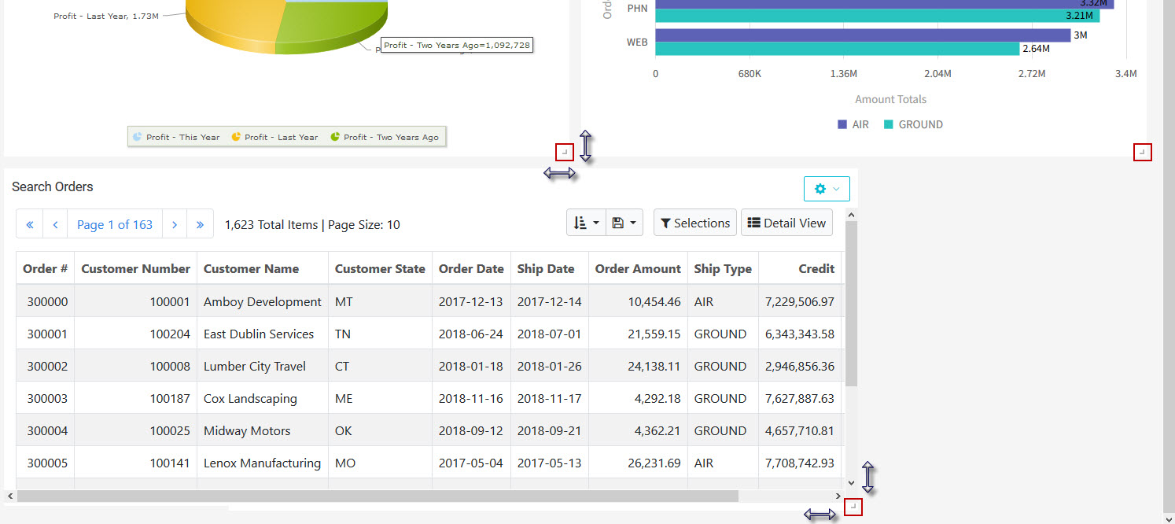Viewport: 1175px width, 524px height.
Task: Click the pie chart resize handle
Action: click(564, 152)
